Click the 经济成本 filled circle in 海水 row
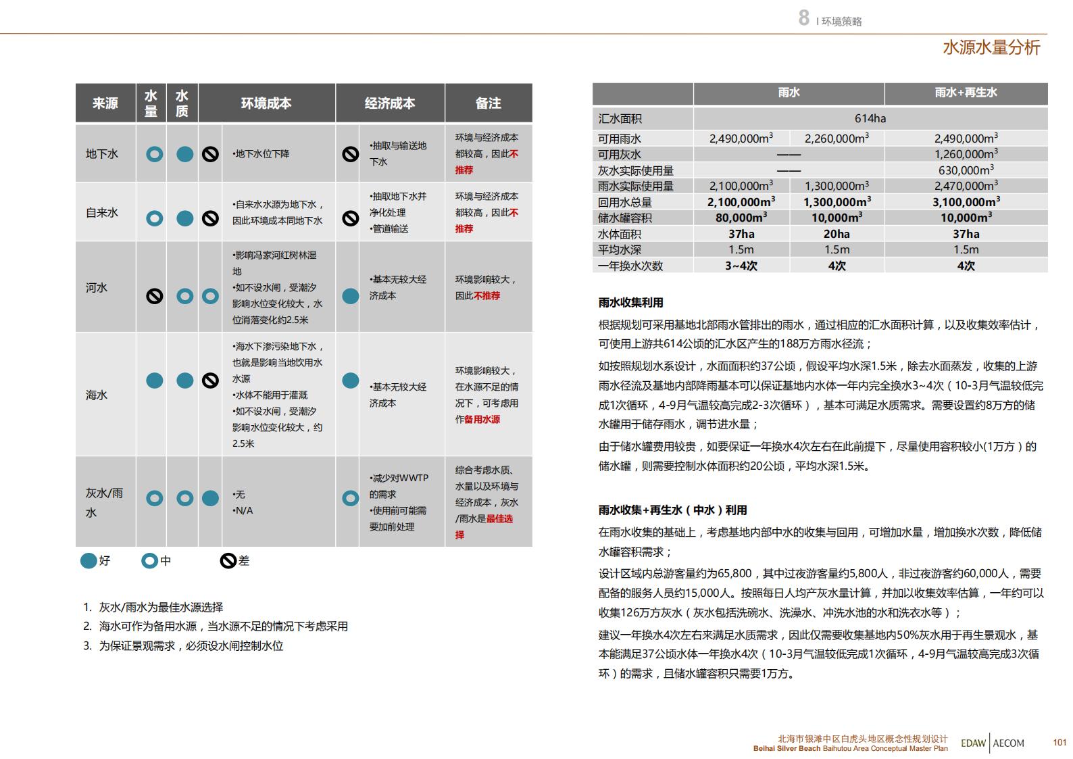Screen dimensions: 1073x759 click(350, 381)
